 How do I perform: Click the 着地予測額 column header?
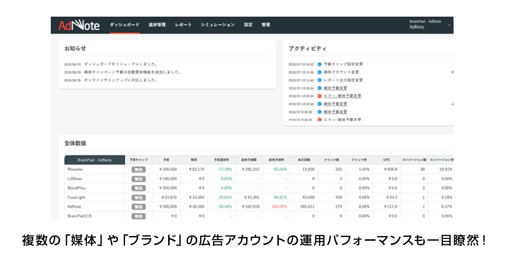click(249, 160)
